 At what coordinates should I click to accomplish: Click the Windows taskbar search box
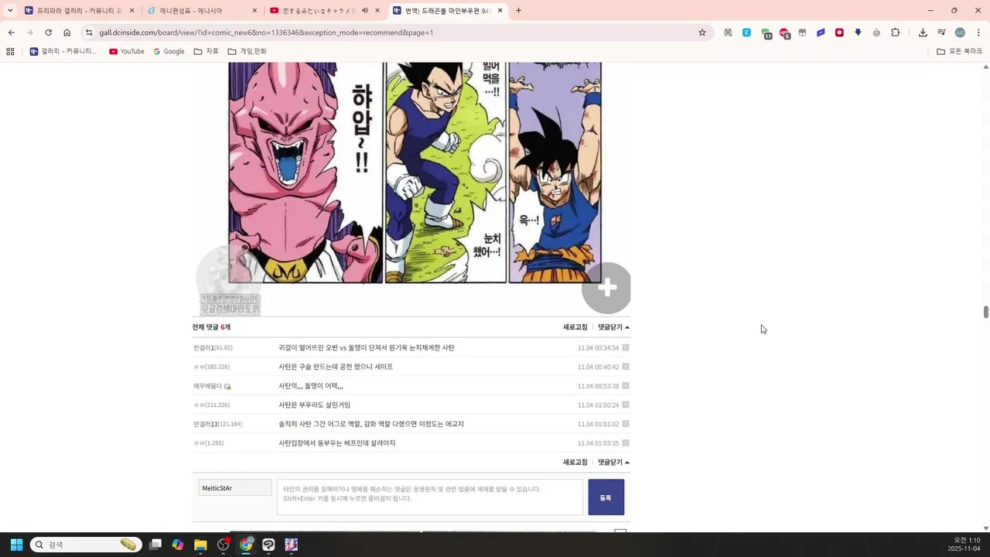click(86, 545)
